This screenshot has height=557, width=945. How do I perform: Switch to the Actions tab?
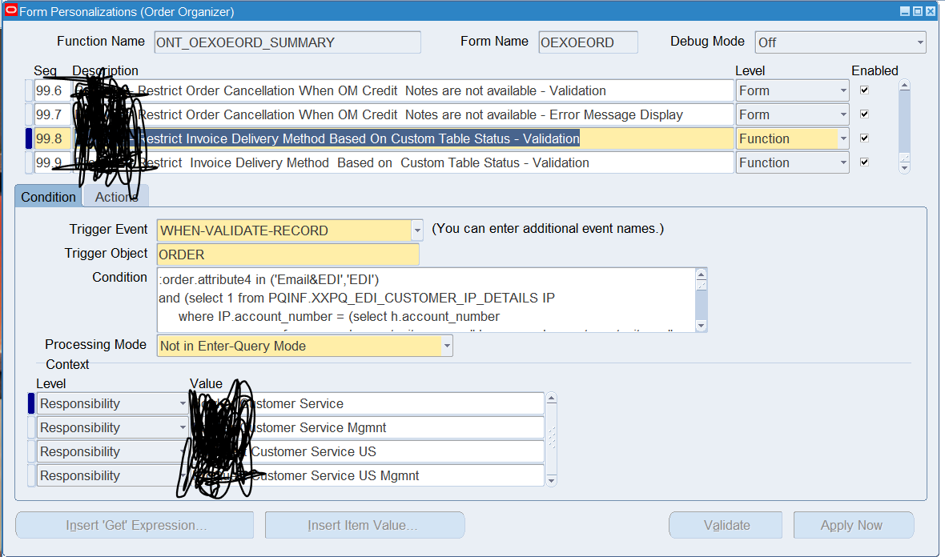point(116,197)
